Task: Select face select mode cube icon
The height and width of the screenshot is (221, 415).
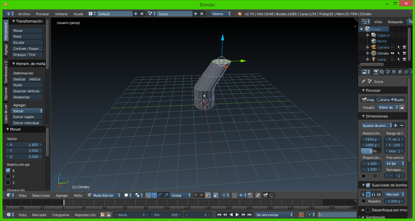Action: (x=208, y=195)
